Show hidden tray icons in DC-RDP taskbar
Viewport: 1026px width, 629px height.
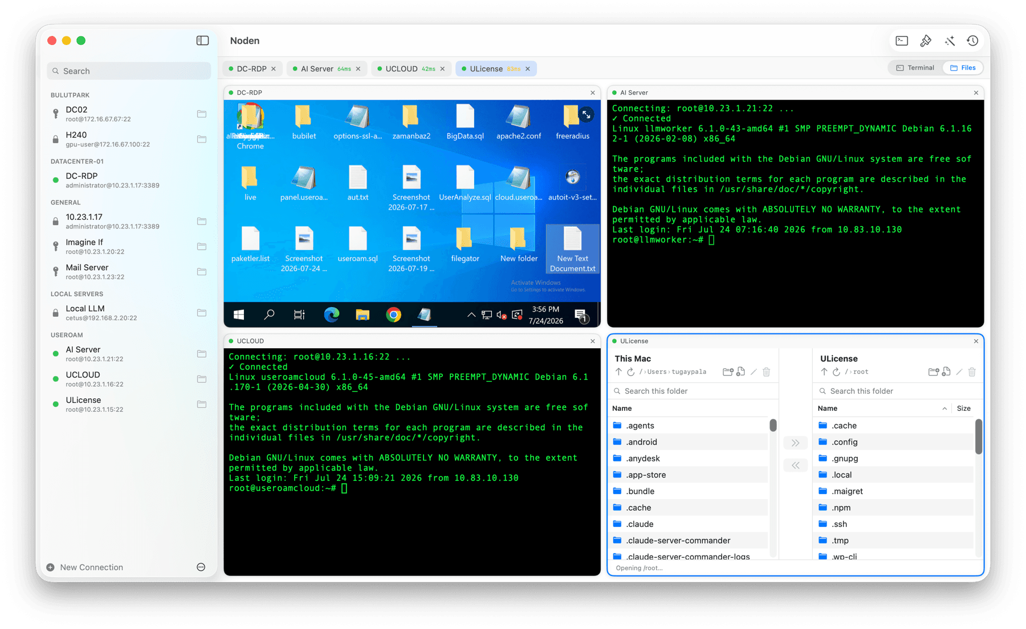[471, 314]
